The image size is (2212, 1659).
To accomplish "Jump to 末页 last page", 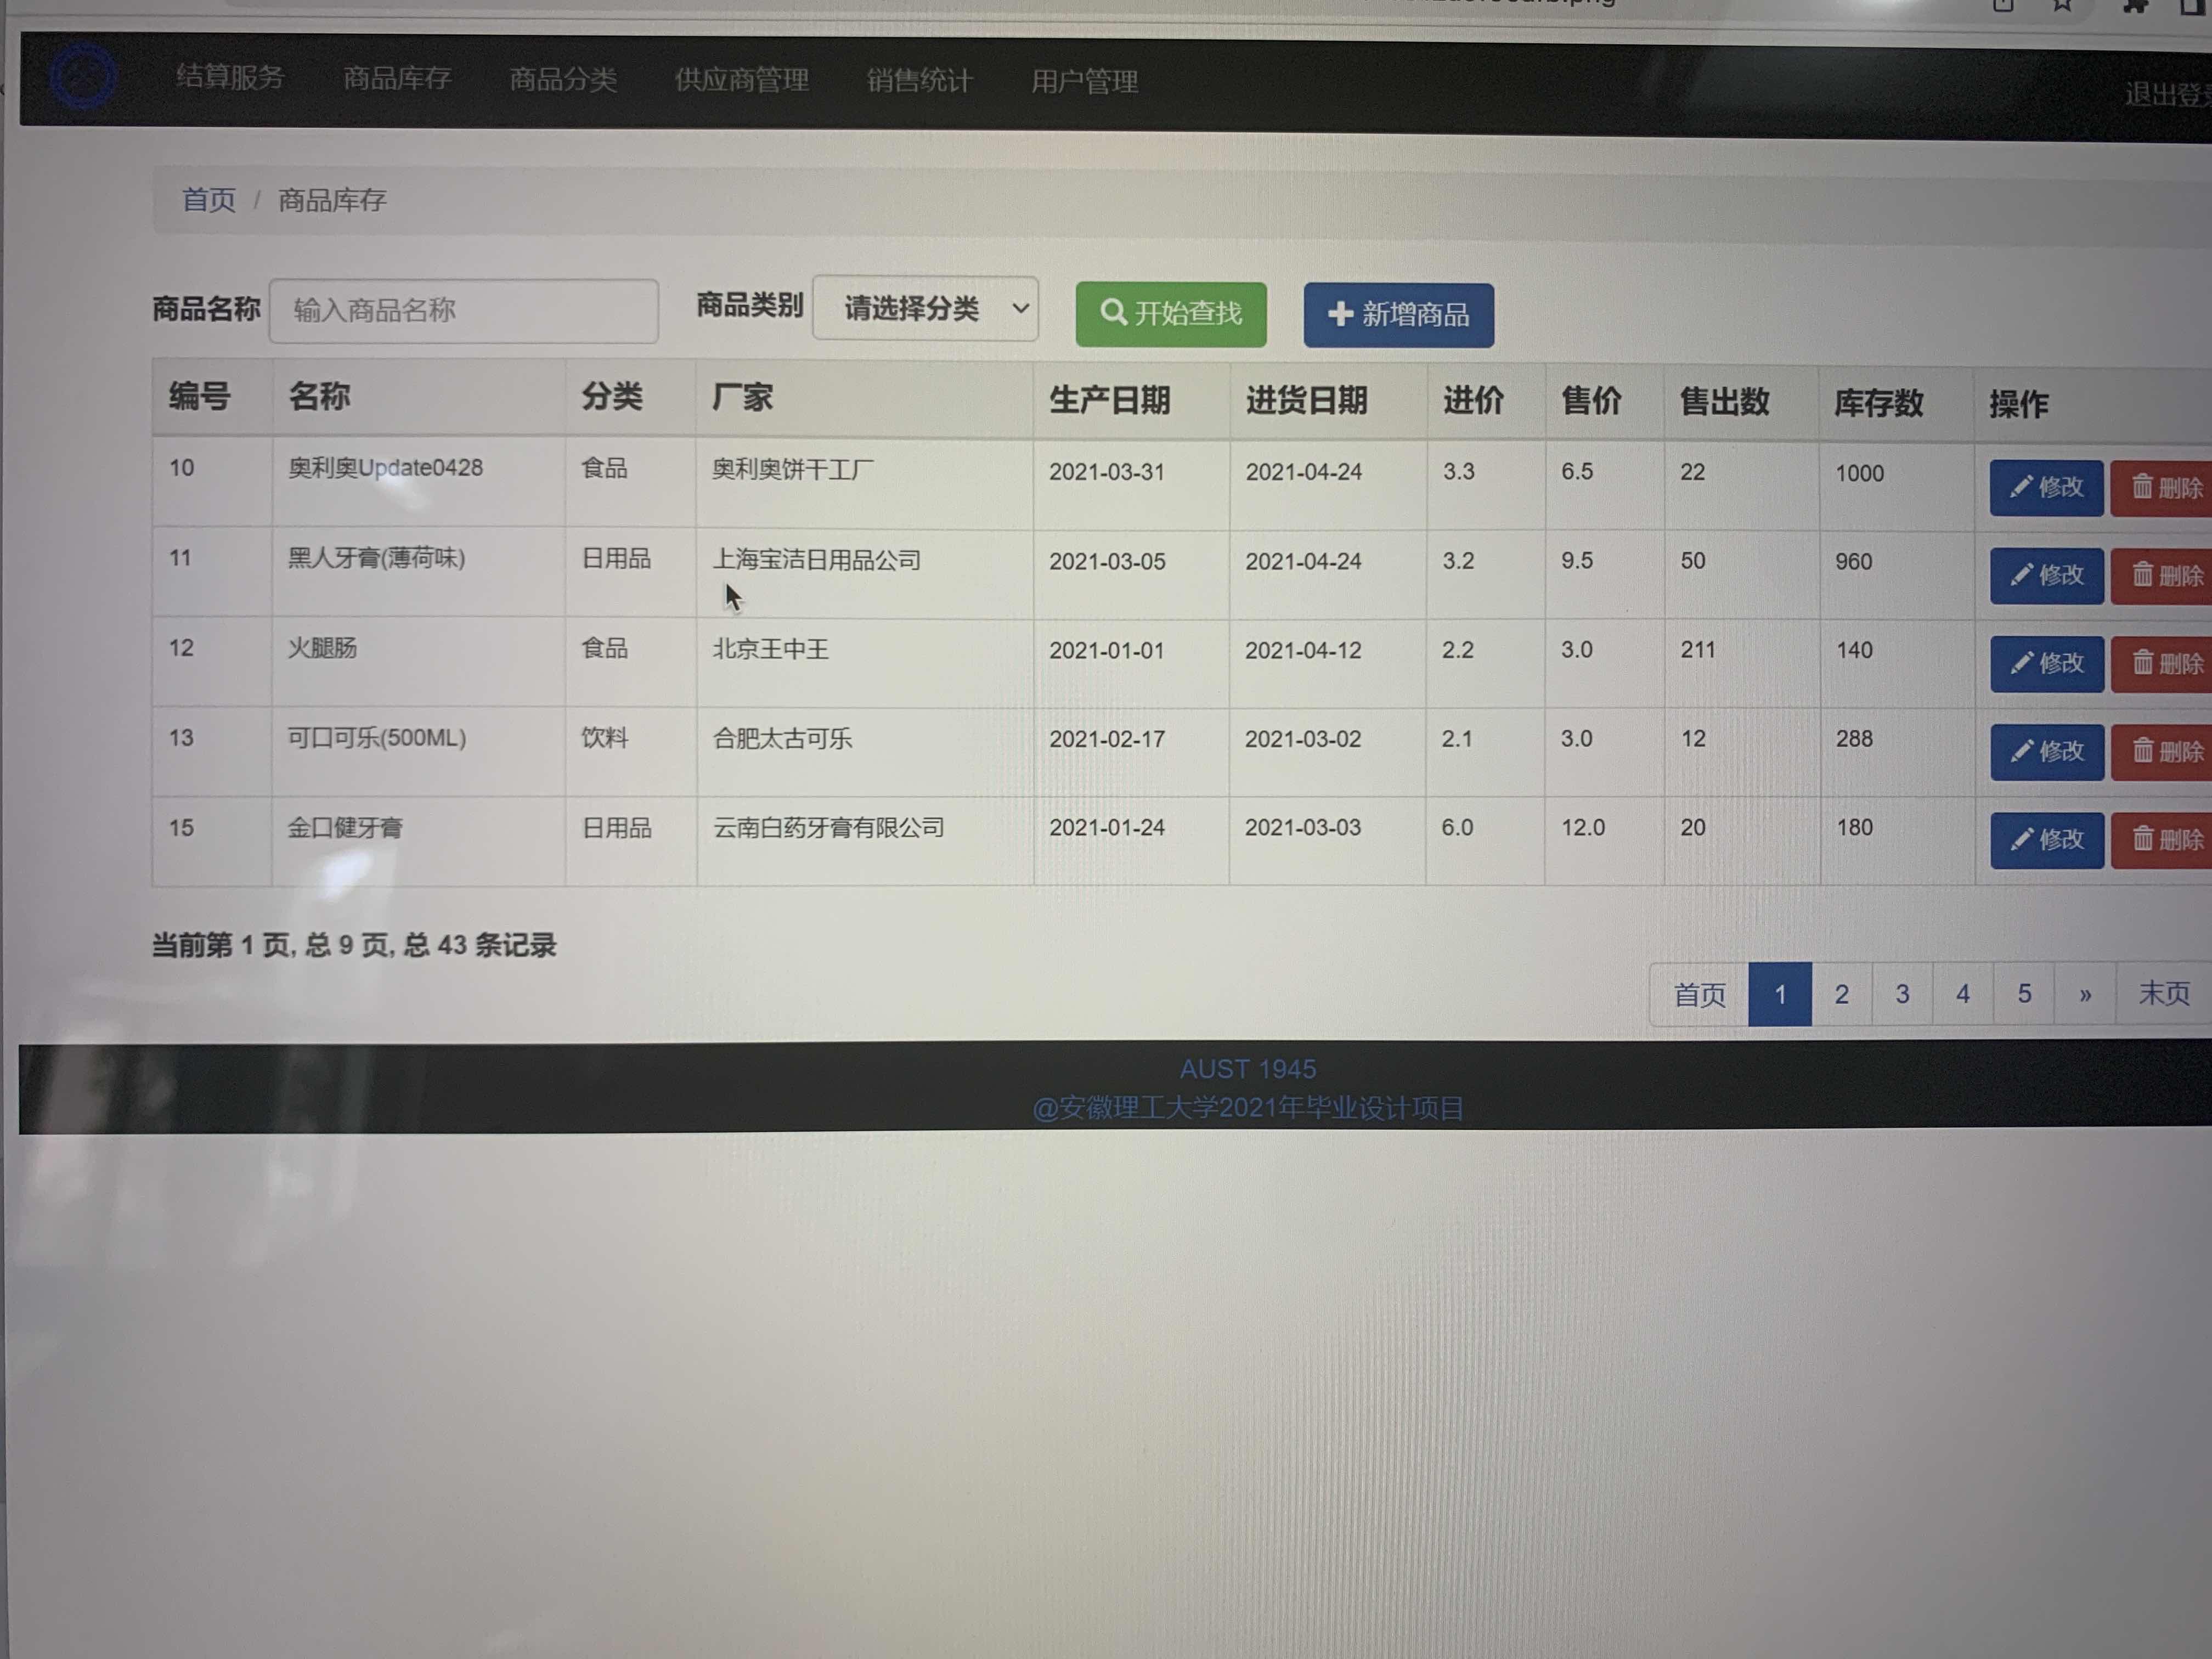I will click(2164, 994).
